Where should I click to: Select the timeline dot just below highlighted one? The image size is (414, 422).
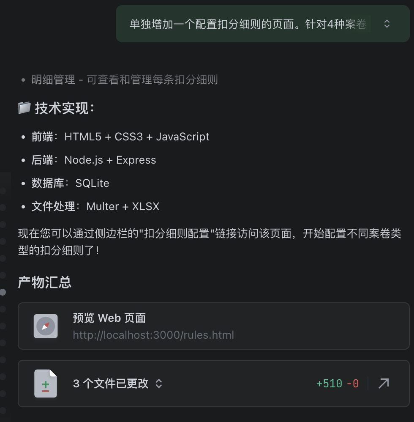3,309
